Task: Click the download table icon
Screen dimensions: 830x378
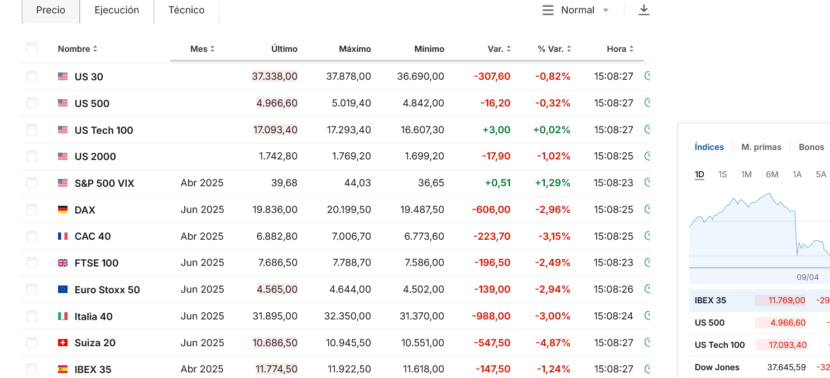Action: (x=644, y=10)
